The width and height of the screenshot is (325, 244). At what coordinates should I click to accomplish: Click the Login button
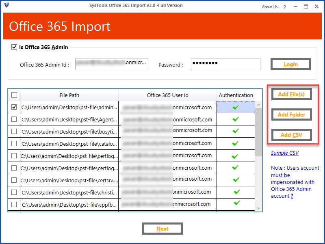coord(290,64)
